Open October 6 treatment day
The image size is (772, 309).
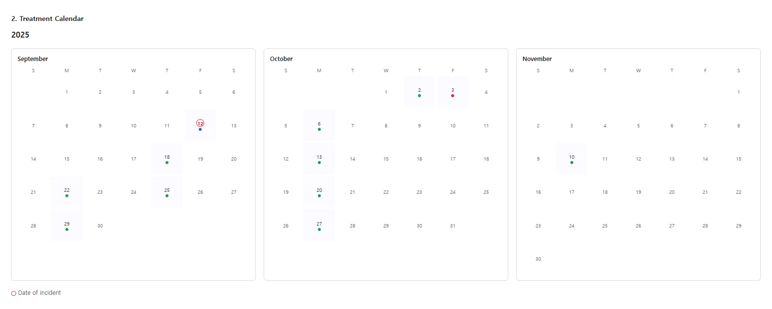(x=319, y=125)
